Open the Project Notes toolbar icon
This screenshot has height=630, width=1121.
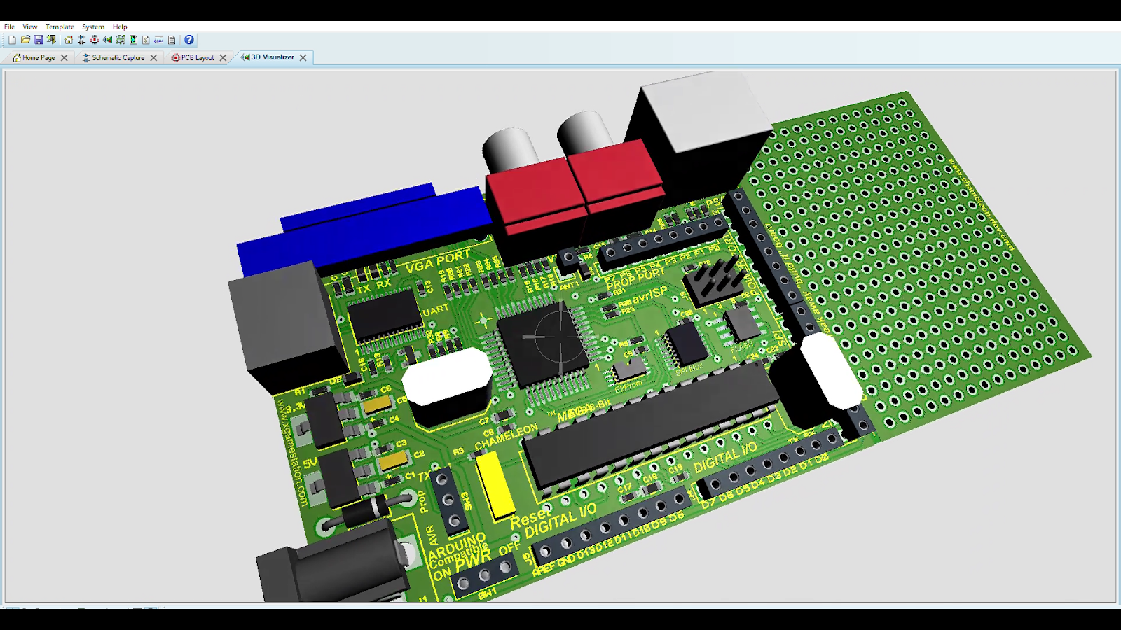point(172,40)
